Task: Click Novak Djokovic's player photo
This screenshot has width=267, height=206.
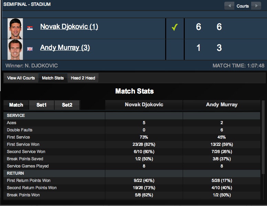Action: click(15, 29)
